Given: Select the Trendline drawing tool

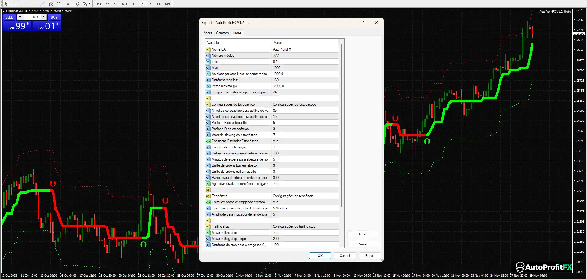Looking at the screenshot, I should [x=42, y=4].
